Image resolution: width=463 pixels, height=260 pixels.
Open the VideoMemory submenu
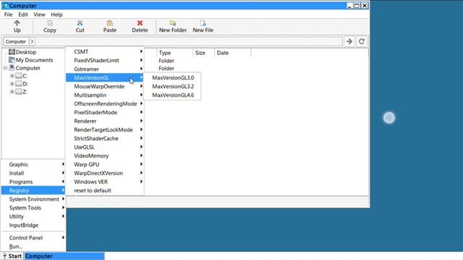point(105,156)
